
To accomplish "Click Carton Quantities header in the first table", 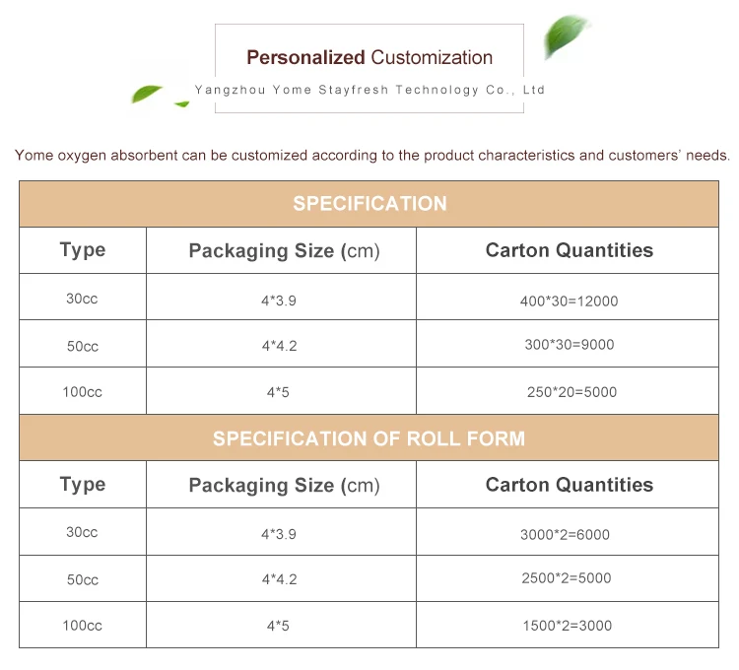I will 569,250.
